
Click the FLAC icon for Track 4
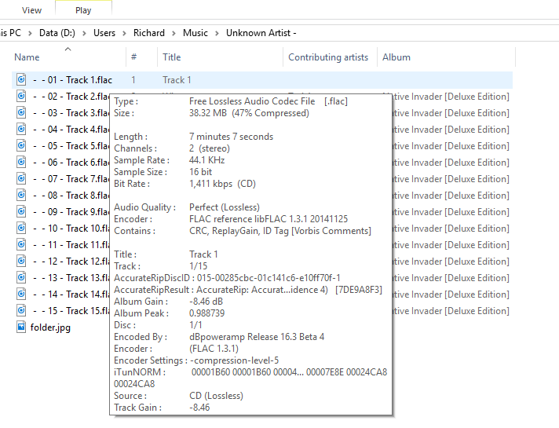21,129
